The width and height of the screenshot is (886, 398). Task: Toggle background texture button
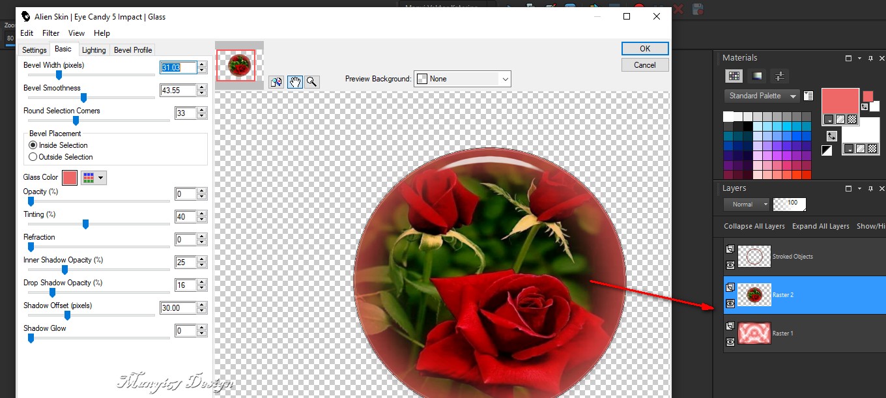point(861,149)
